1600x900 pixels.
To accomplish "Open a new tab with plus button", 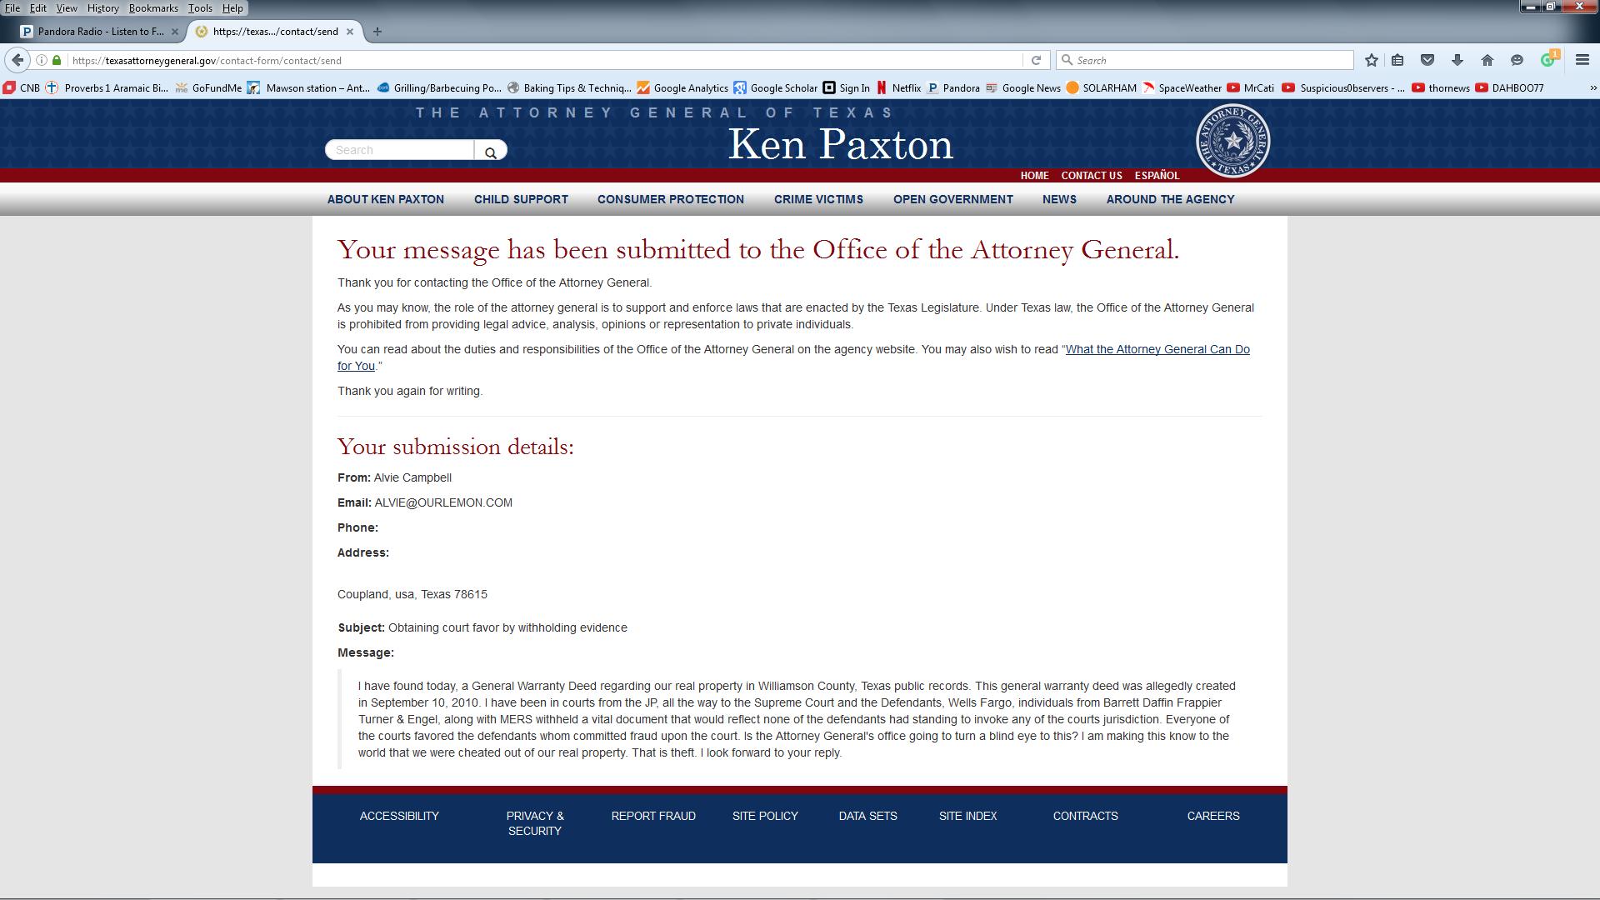I will tap(377, 32).
